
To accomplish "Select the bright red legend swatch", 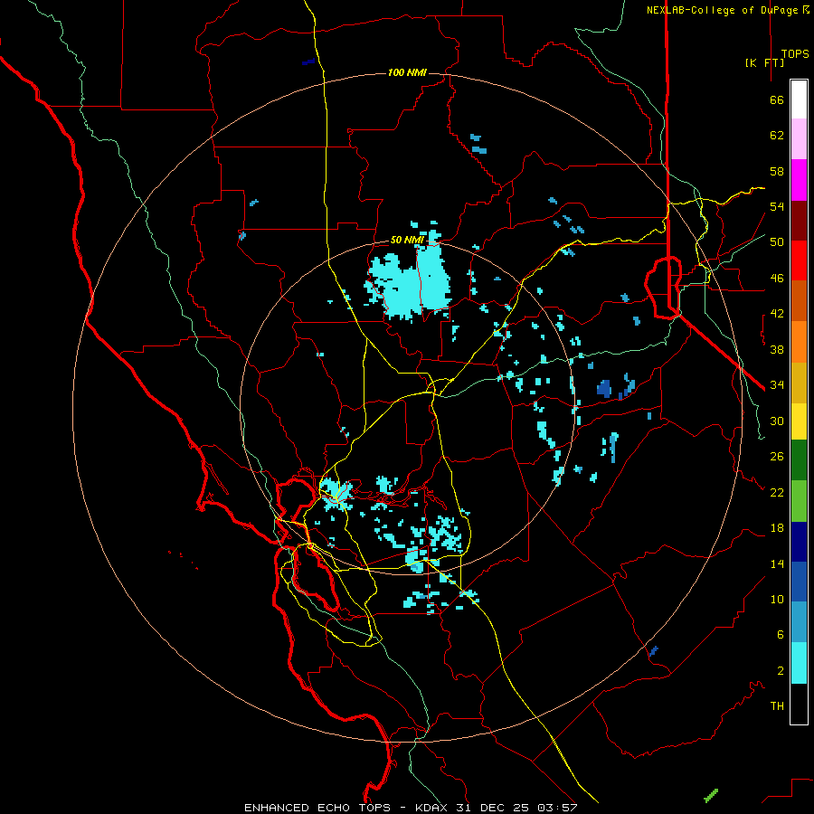I will 799,260.
